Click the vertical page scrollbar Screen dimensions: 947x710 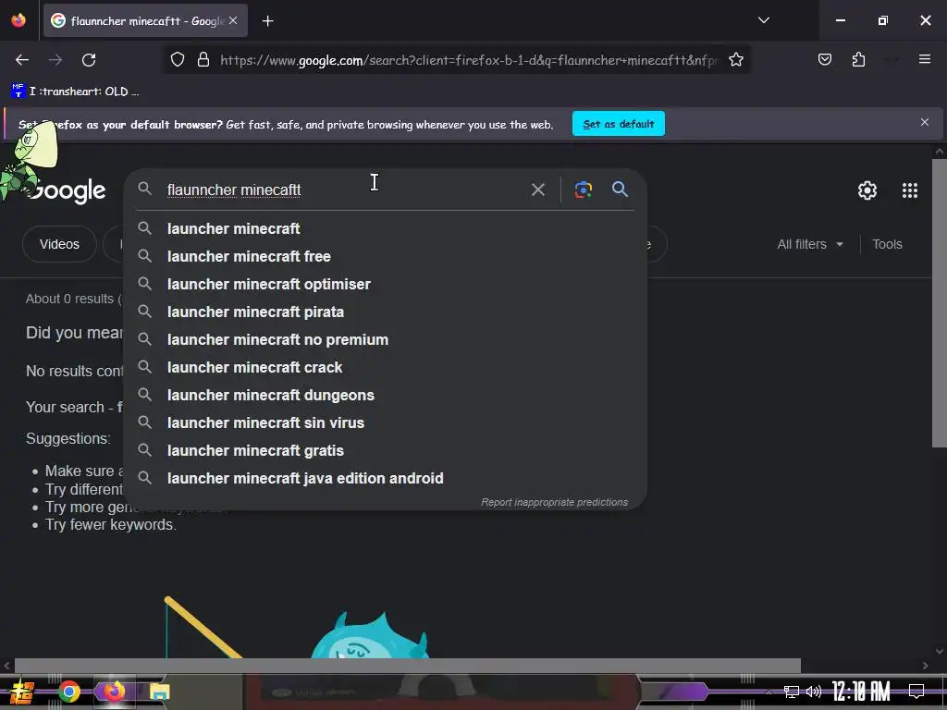[x=940, y=302]
